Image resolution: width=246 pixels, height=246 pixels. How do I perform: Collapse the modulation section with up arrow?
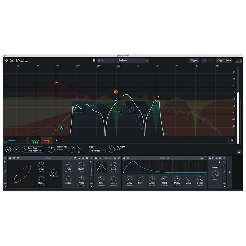[x=239, y=152]
